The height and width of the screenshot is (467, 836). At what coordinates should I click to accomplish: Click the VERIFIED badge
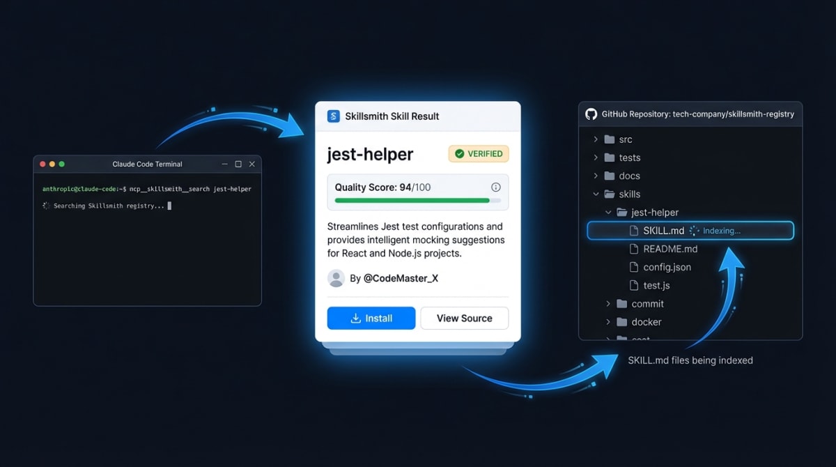tap(479, 153)
